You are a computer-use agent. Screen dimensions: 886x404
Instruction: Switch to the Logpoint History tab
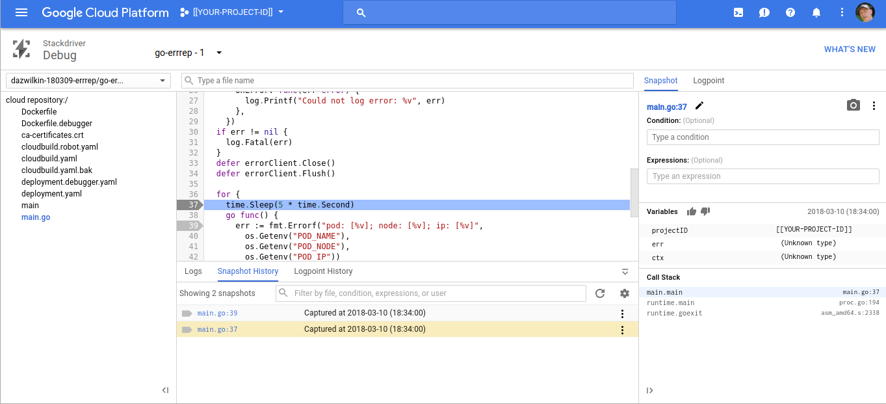point(323,271)
